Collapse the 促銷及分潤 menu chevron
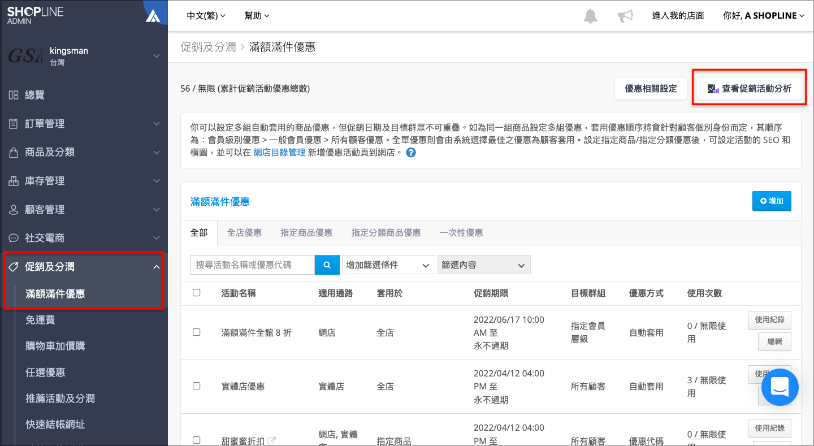Viewport: 814px width, 446px height. [157, 267]
